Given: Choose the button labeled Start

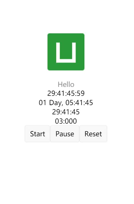Looking at the screenshot, I should coord(37,134).
